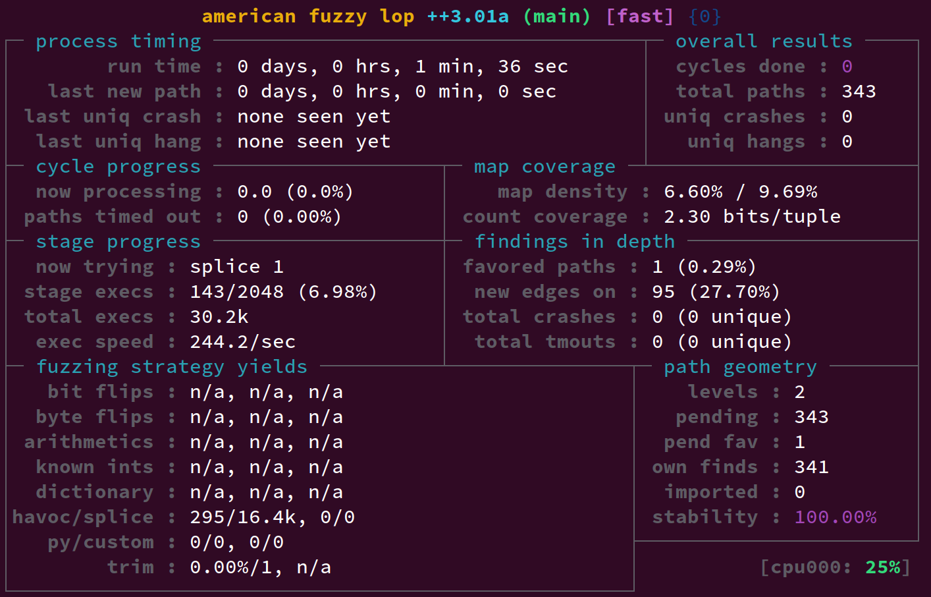Select total tmouts value '0 (0 unique)'
The height and width of the screenshot is (597, 931).
coord(722,342)
